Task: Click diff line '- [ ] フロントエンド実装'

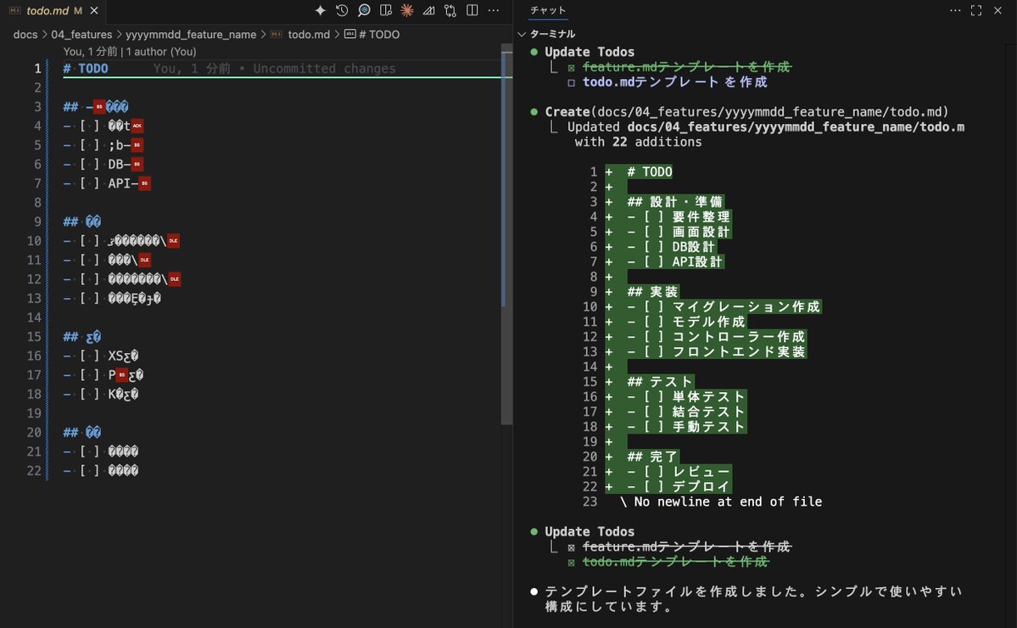Action: (x=716, y=351)
